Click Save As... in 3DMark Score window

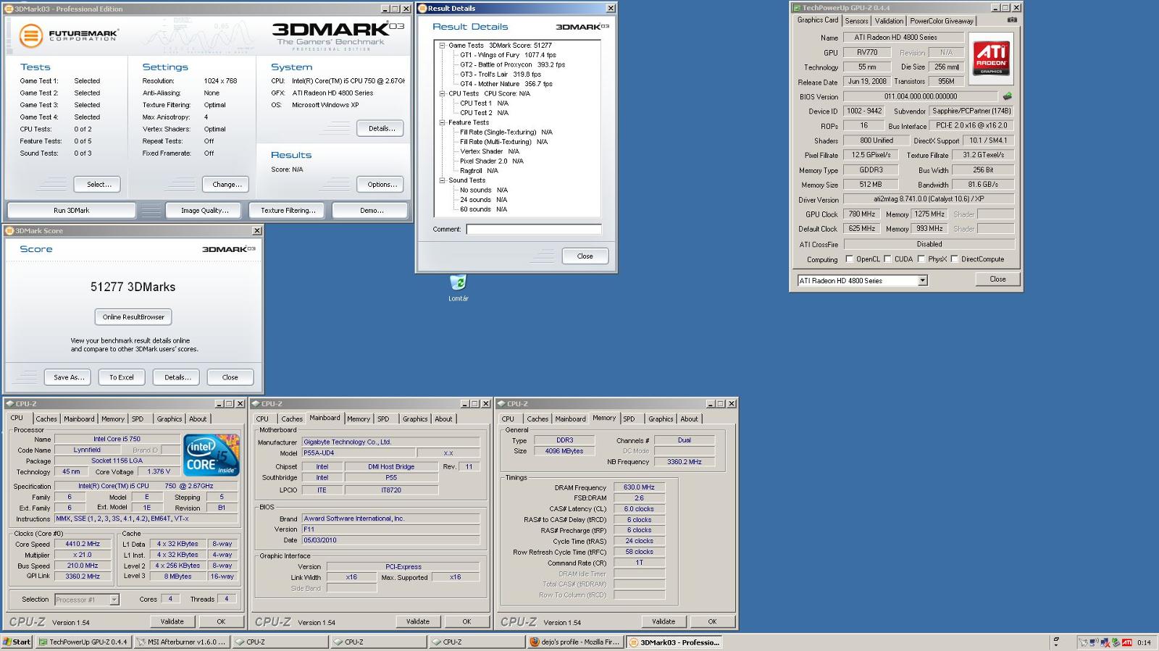69,377
